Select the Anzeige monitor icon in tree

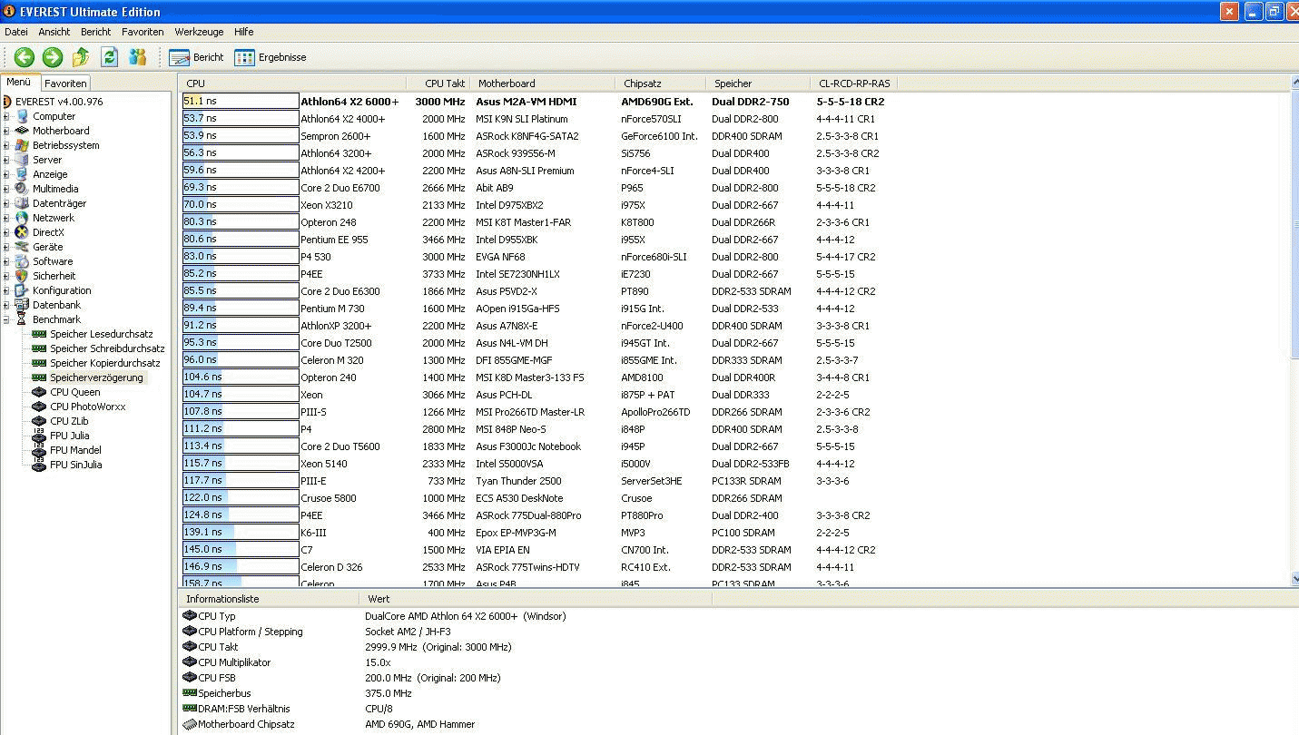point(22,174)
